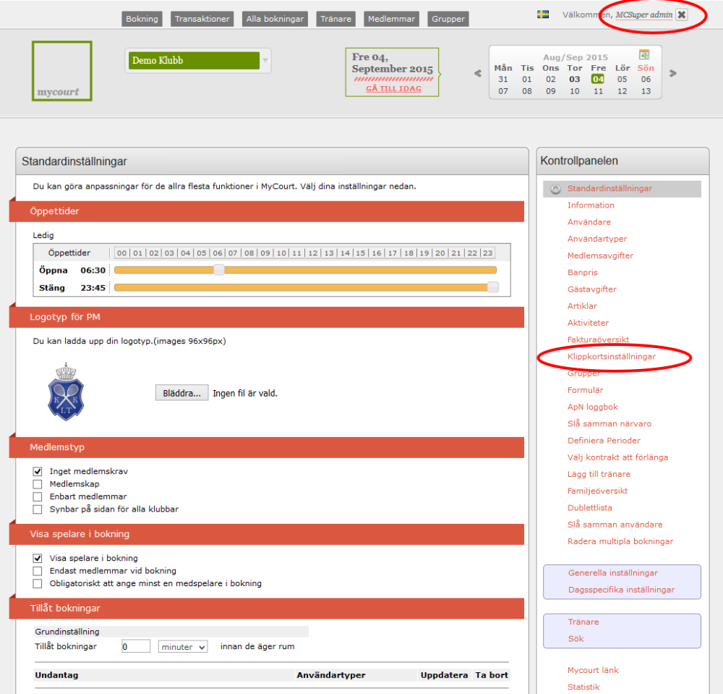Enable Enbart medlemmar checkbox
Screen dimensions: 723x694
point(38,496)
